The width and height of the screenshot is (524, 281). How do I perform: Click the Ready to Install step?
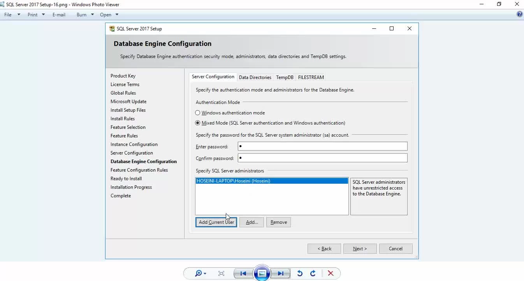[x=126, y=179]
